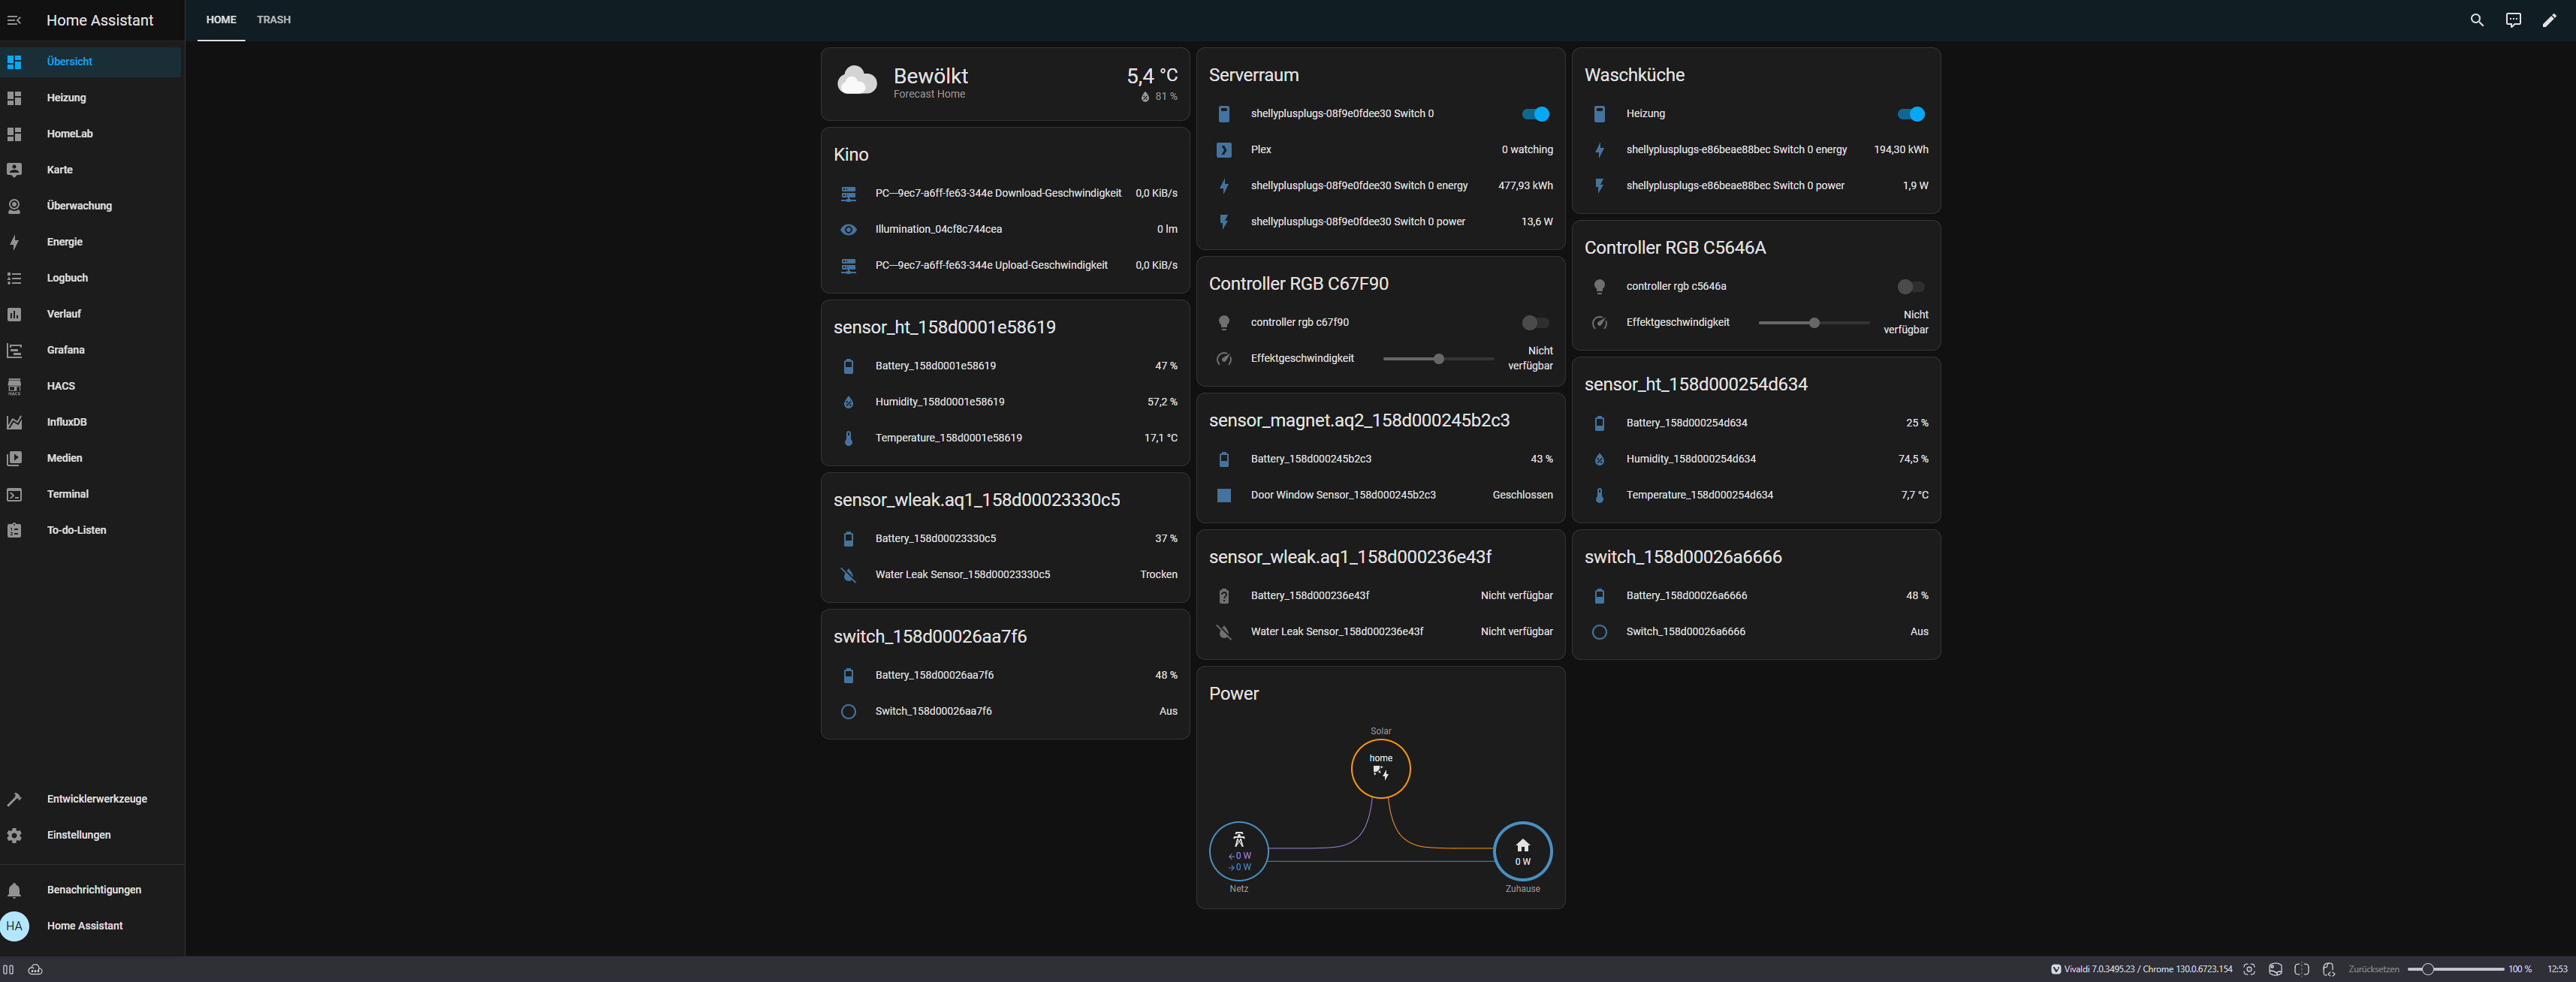Click Solar home circle in Power card
The width and height of the screenshot is (2576, 982).
[x=1380, y=768]
